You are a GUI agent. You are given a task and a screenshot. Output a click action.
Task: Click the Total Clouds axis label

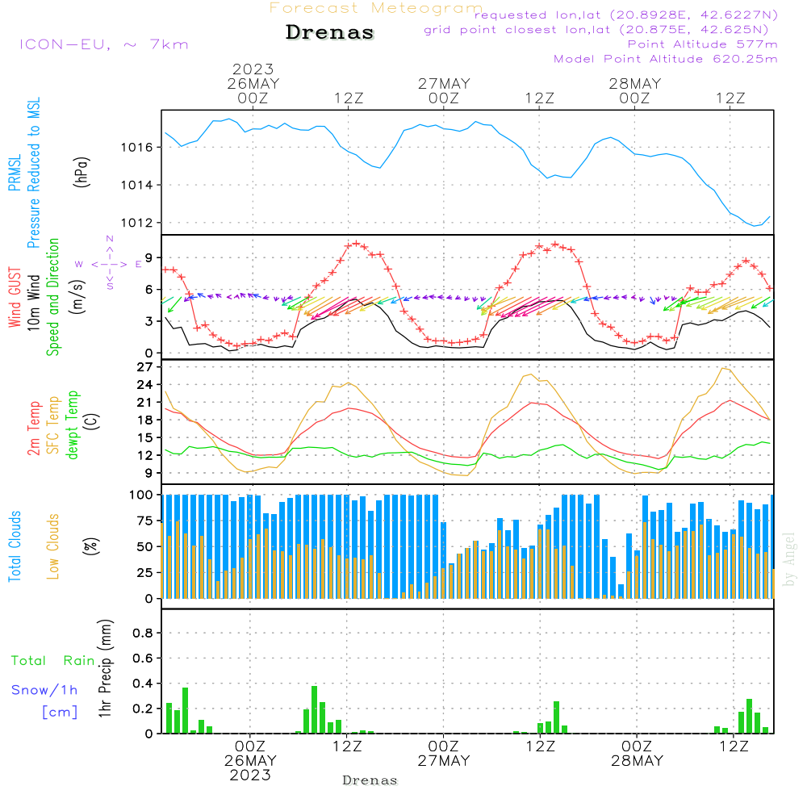click(15, 546)
